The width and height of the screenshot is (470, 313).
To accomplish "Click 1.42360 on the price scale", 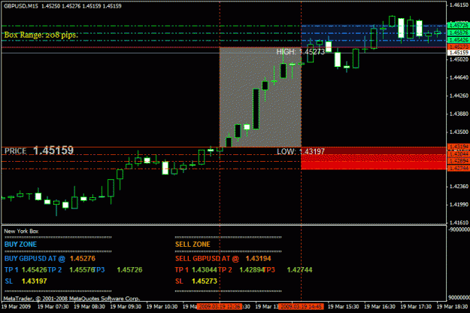I will pos(459,187).
